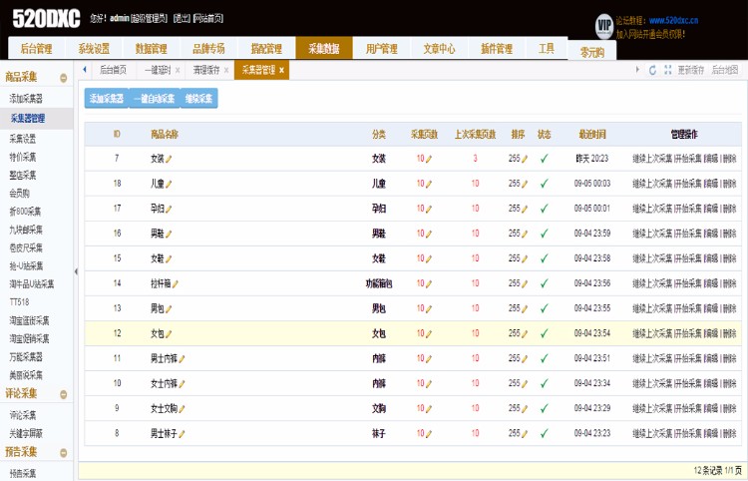Click 删除 in the 男士袜子 row
Viewport: 748px width, 481px height.
coord(729,434)
